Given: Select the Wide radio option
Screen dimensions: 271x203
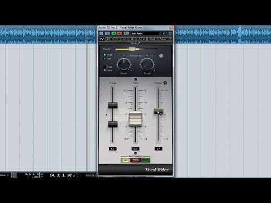Looking at the screenshot, I should (105, 55).
